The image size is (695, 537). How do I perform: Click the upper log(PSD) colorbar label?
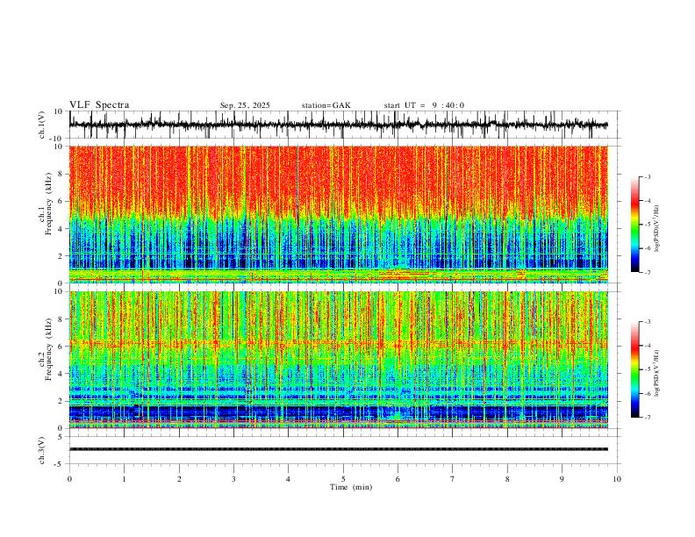click(657, 229)
